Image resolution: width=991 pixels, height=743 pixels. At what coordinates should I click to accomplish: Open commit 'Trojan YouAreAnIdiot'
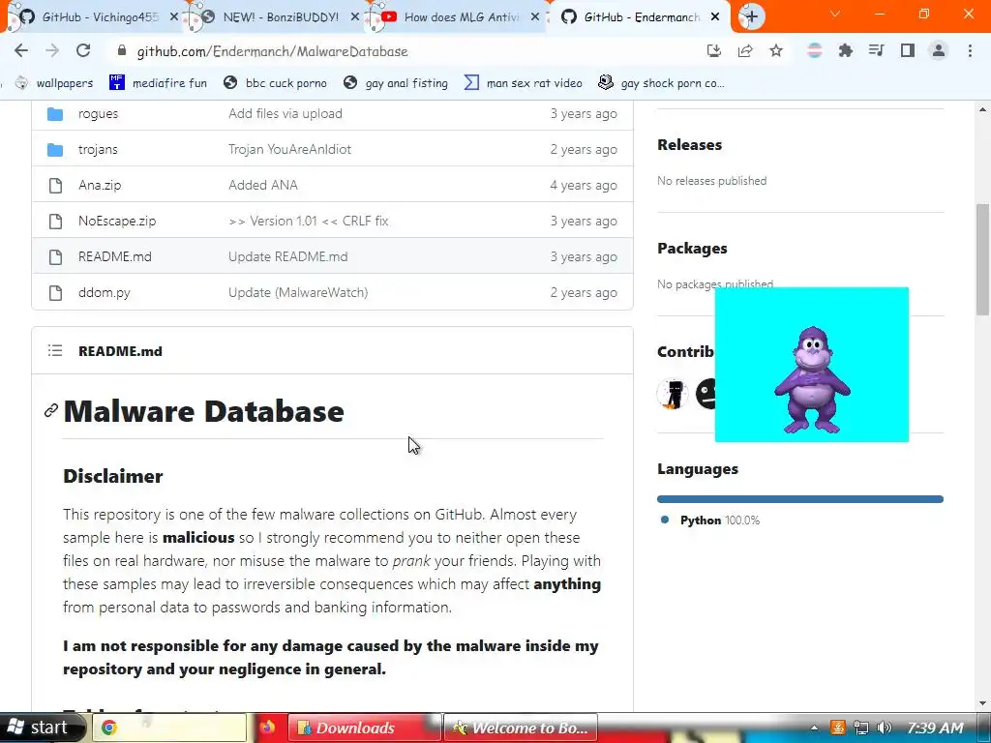click(x=289, y=149)
